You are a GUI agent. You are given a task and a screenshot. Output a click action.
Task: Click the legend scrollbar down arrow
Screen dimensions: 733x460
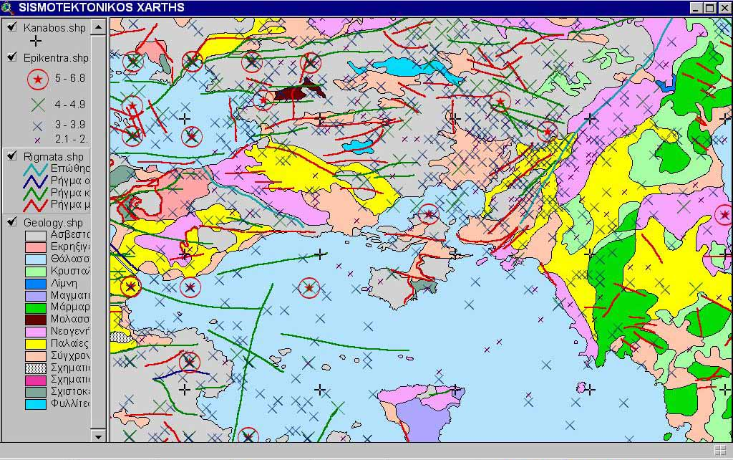coord(98,436)
